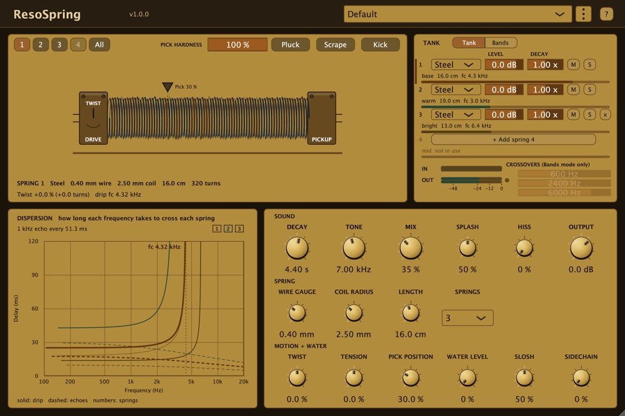Open the three-dot options menu
Viewport: 625px width, 416px height.
click(x=583, y=14)
